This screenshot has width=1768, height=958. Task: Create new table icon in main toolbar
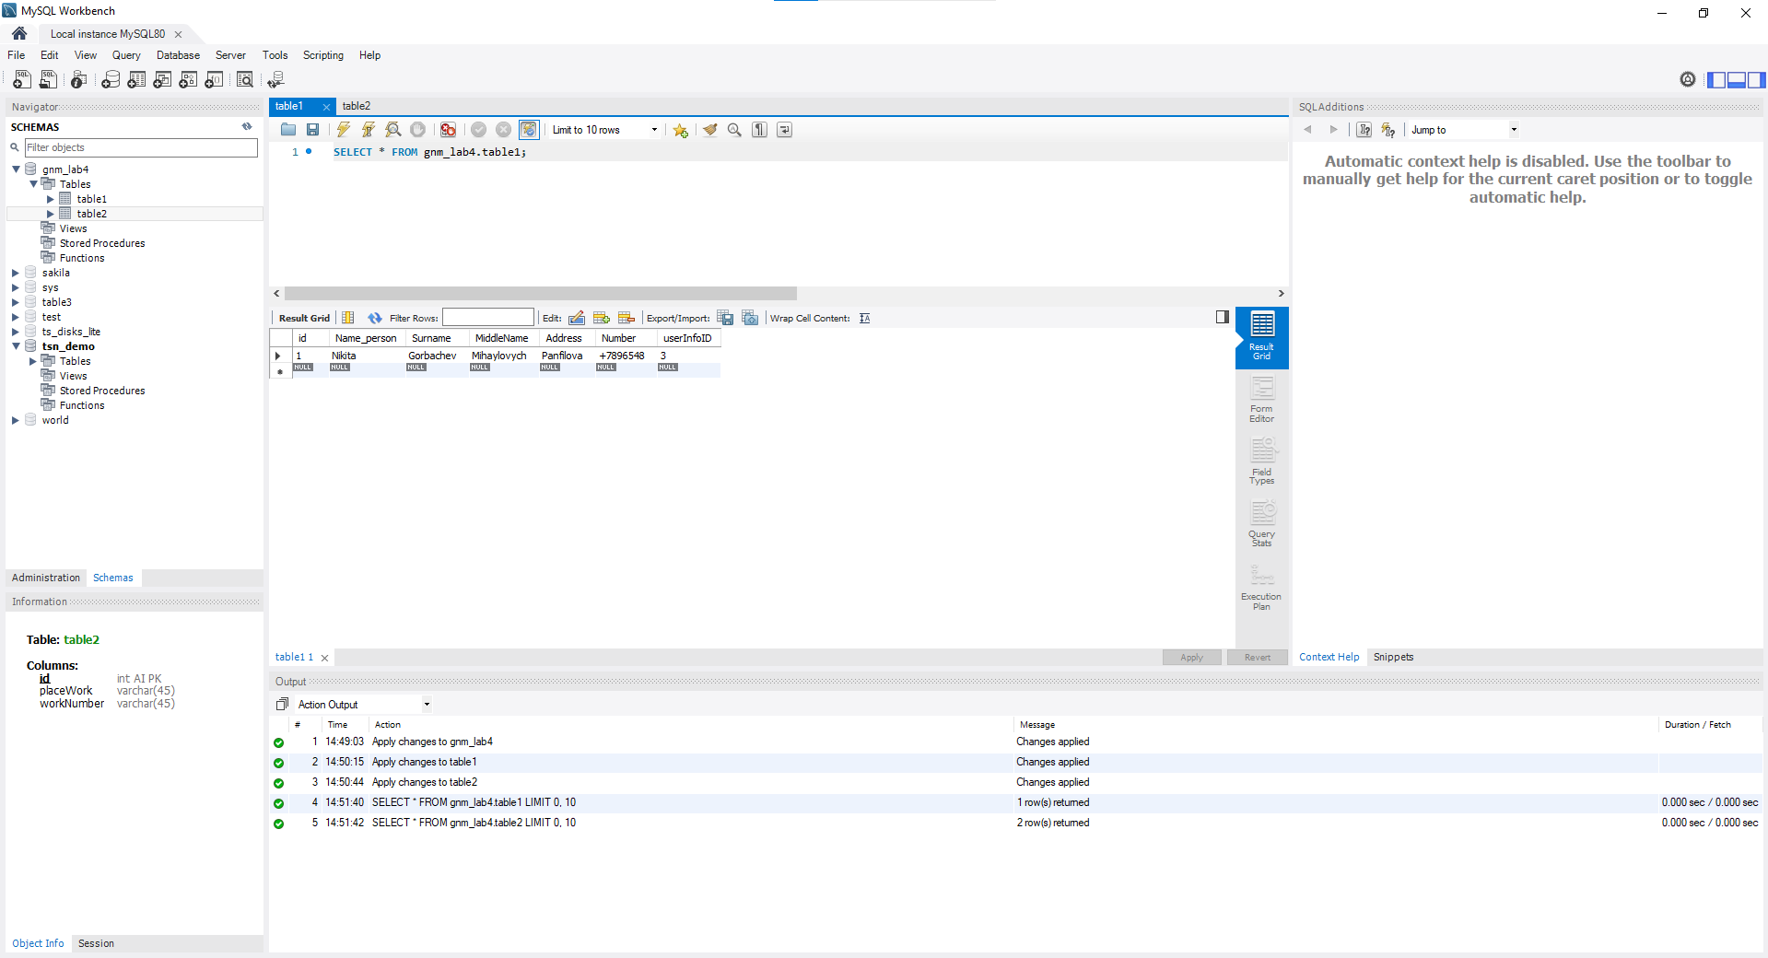click(136, 80)
